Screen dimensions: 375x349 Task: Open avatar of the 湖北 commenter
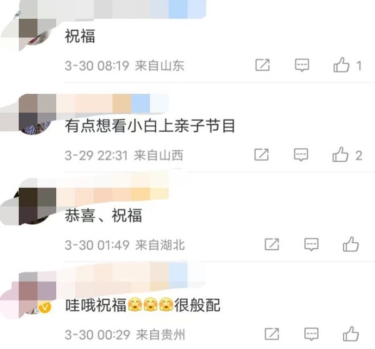tap(36, 206)
